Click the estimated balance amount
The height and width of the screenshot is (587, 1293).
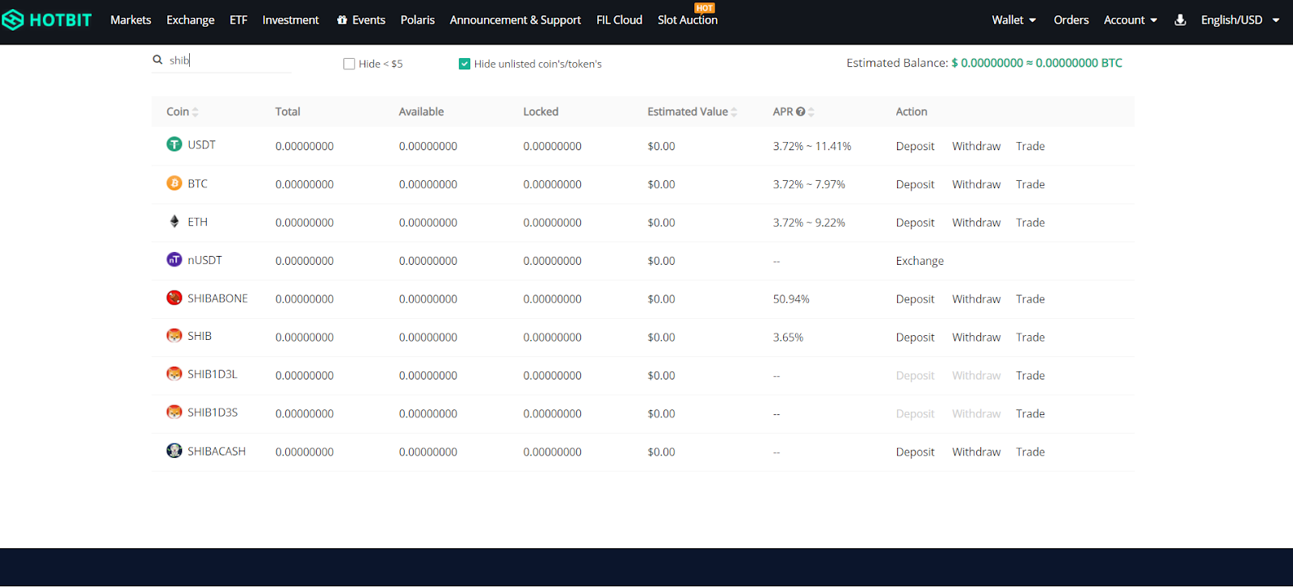1037,63
